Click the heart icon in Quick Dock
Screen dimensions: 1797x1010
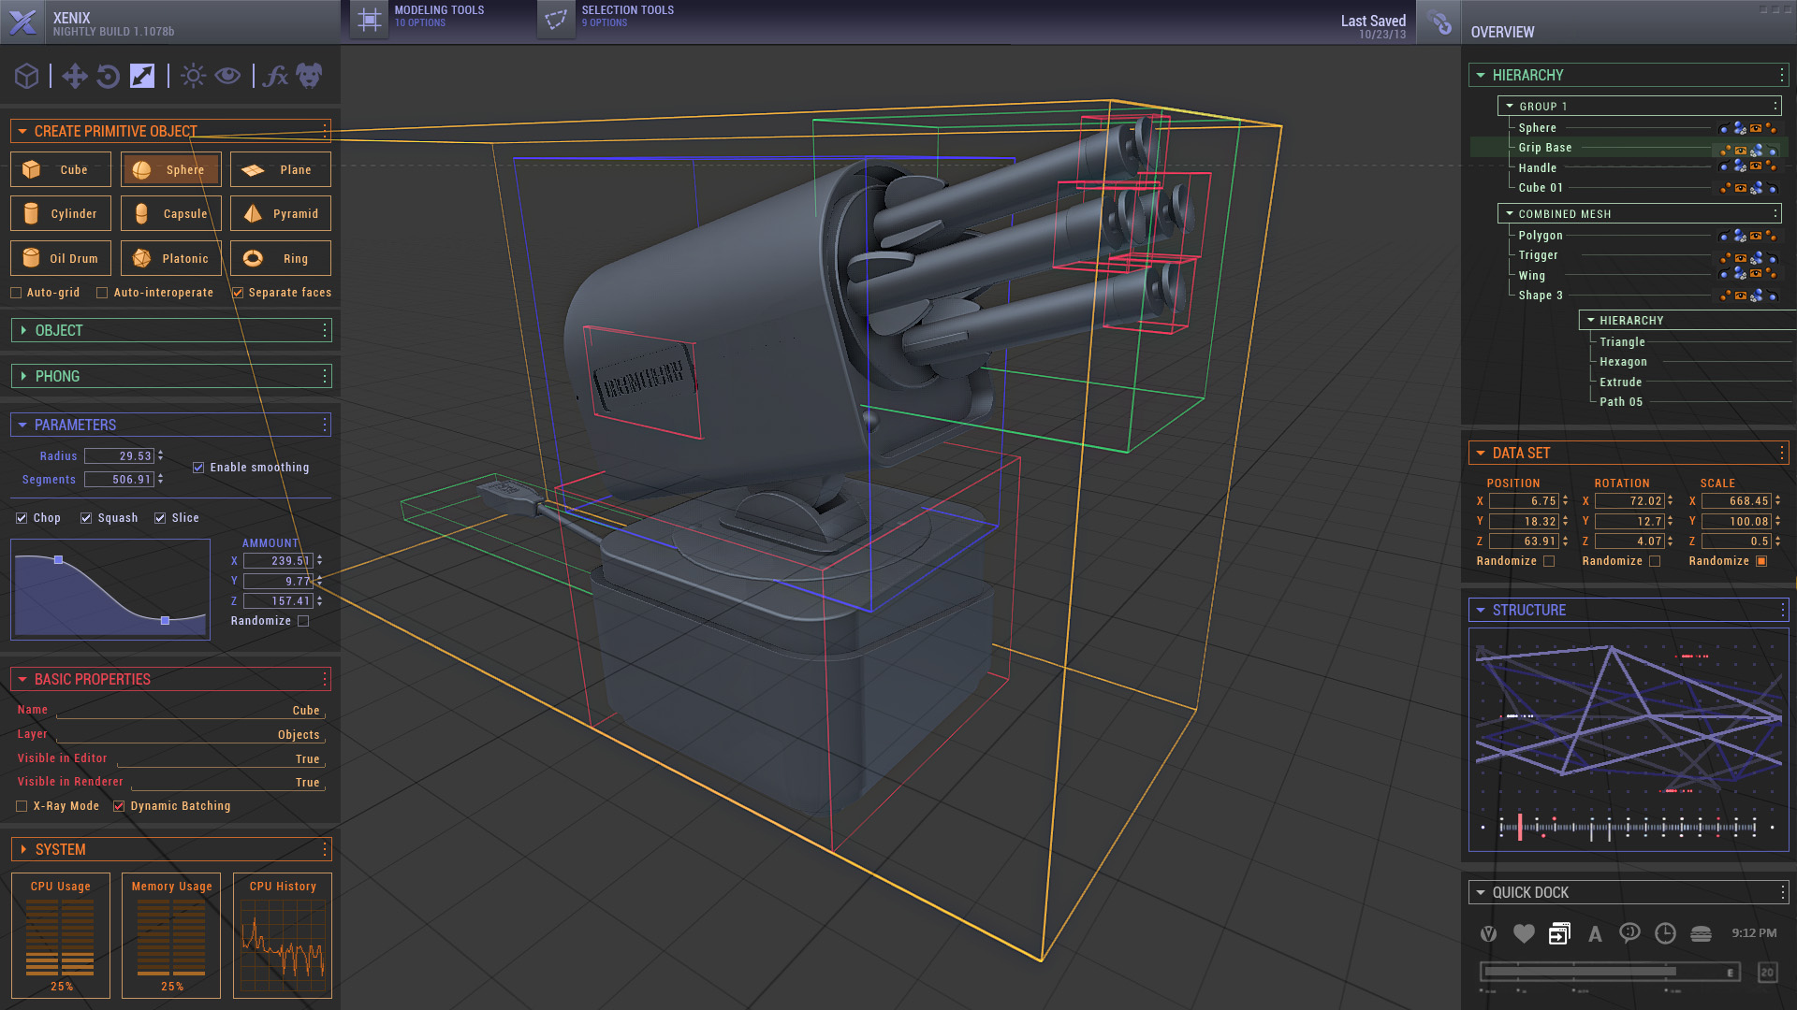tap(1524, 933)
